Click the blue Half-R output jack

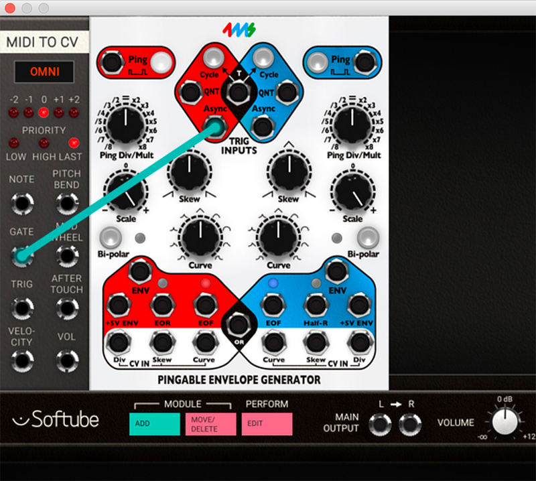coord(314,306)
